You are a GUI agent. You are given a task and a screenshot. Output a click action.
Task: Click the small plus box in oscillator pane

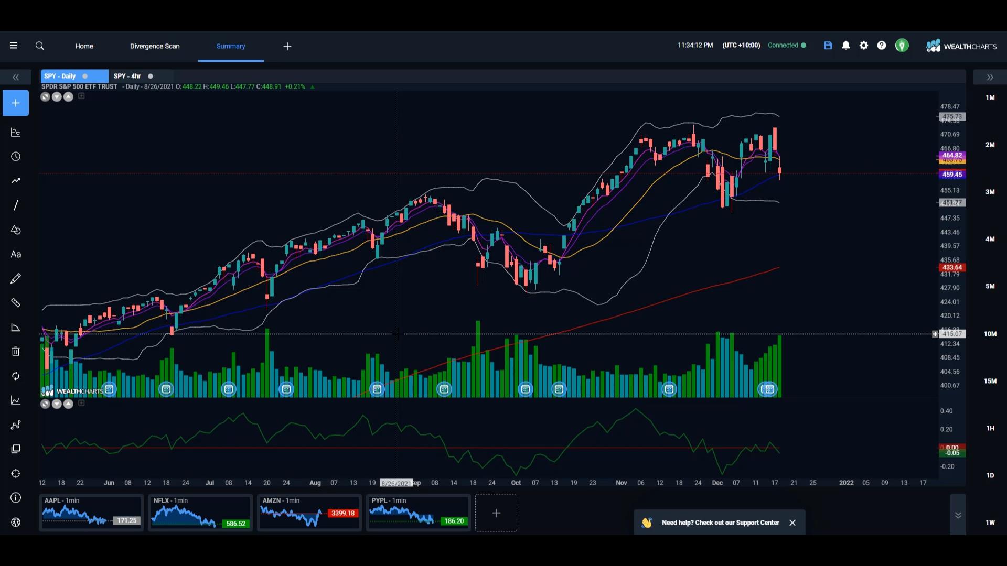[x=81, y=403]
